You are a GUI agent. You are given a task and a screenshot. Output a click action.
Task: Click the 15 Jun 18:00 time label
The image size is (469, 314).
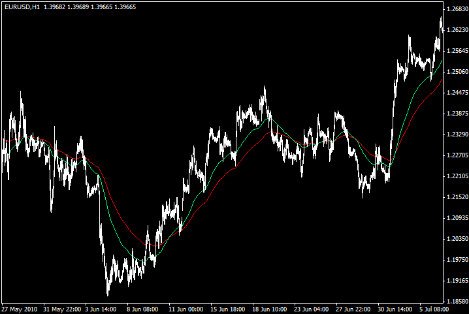[x=228, y=308]
